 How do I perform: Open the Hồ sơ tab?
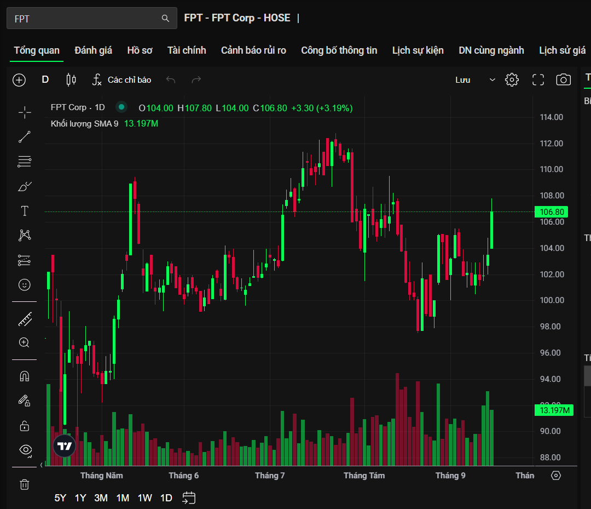(x=140, y=50)
